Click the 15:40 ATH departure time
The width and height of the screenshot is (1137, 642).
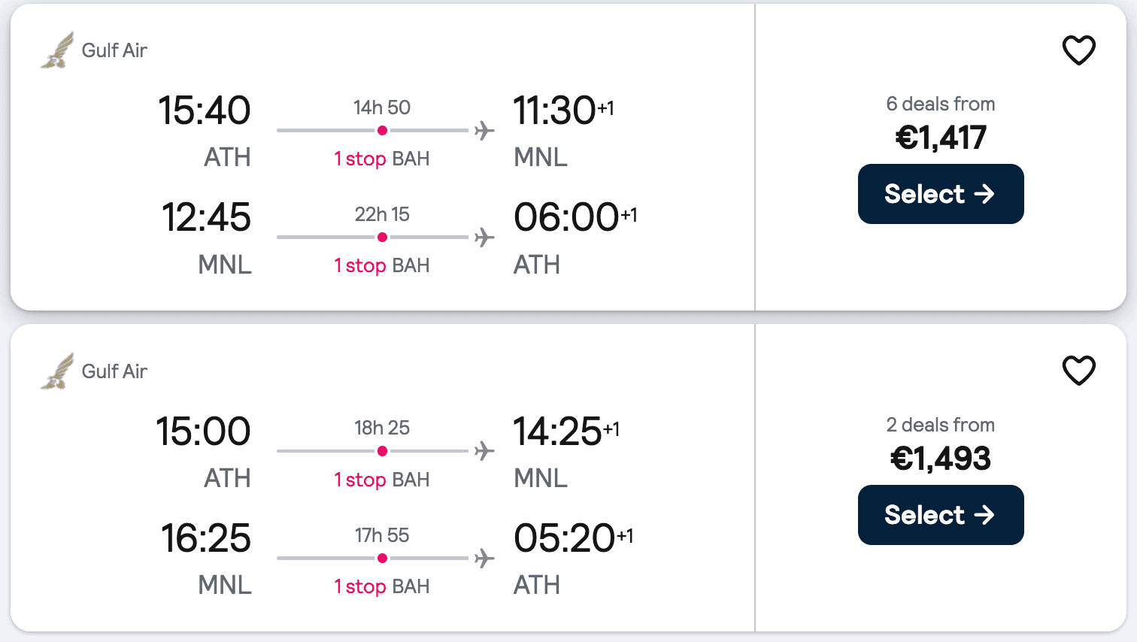point(204,111)
